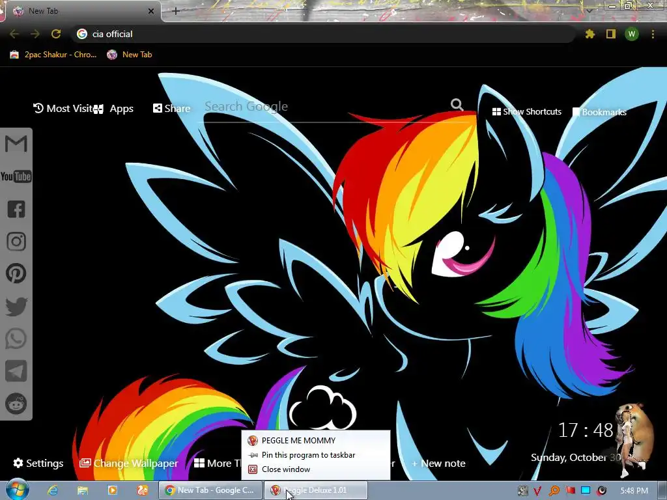This screenshot has height=500, width=667.
Task: Toggle Show Shortcuts
Action: pos(526,111)
